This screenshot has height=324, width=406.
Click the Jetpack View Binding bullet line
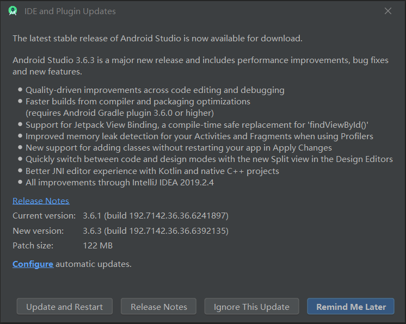[197, 125]
